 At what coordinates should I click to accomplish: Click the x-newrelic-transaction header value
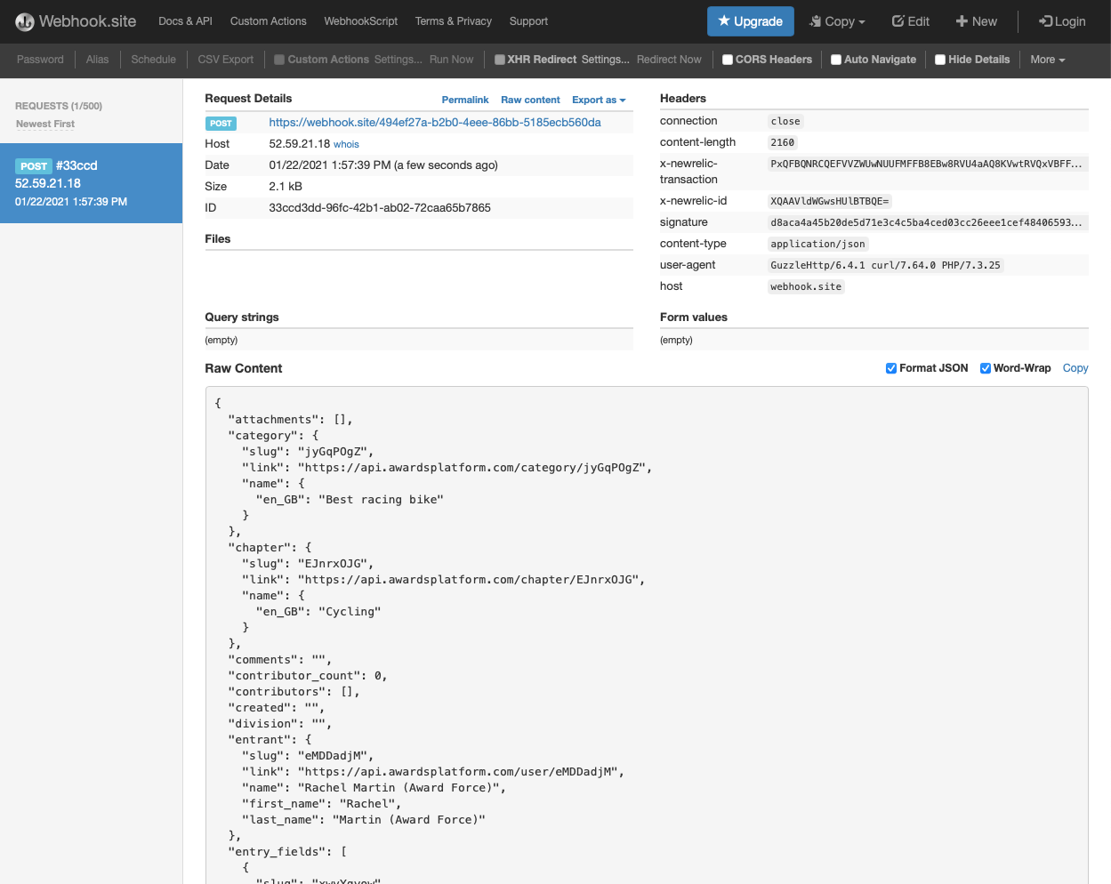tap(926, 164)
